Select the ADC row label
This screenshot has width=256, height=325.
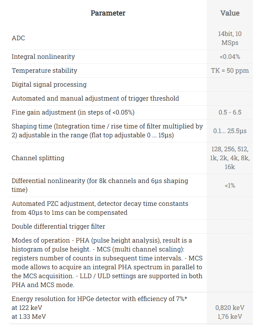click(x=18, y=38)
